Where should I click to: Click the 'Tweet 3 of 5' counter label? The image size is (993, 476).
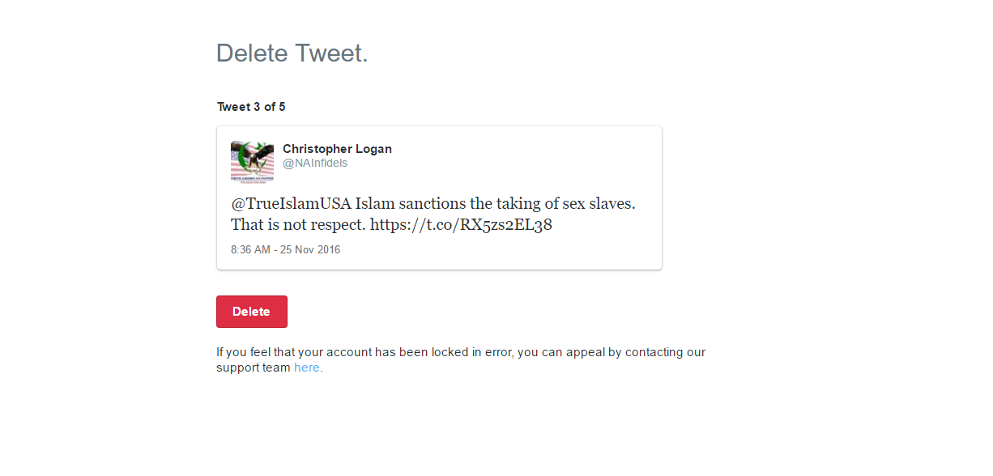(251, 107)
